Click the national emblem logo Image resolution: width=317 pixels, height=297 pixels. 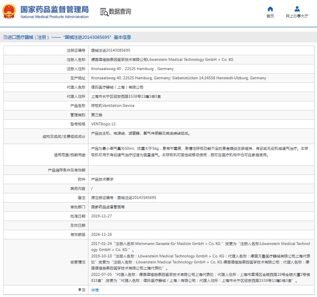[x=9, y=11]
